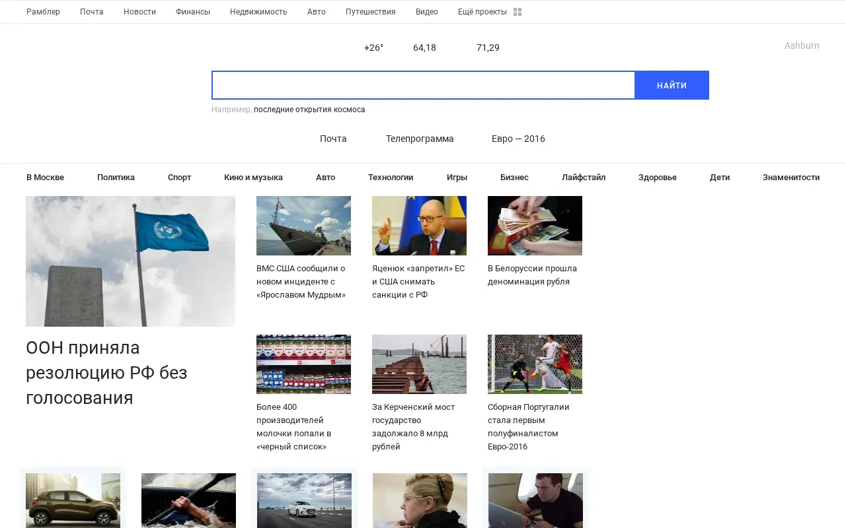The height and width of the screenshot is (528, 846).
Task: Open Почта in the top bar
Action: tap(92, 12)
